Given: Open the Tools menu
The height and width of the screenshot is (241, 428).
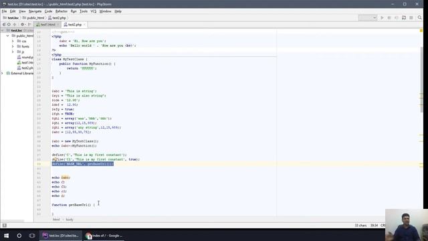Looking at the screenshot, I should tap(84, 11).
